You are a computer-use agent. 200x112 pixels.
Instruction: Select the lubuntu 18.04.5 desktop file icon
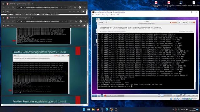point(194,3)
